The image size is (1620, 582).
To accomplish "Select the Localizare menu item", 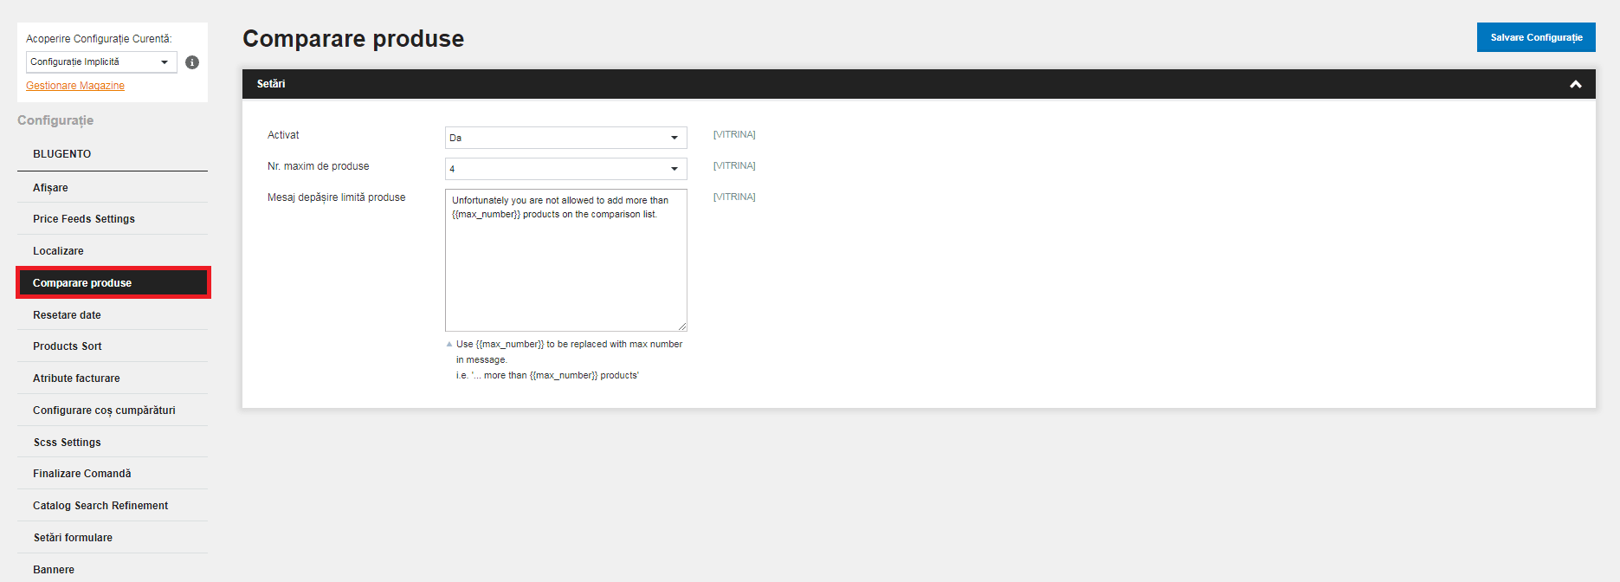I will click(113, 251).
